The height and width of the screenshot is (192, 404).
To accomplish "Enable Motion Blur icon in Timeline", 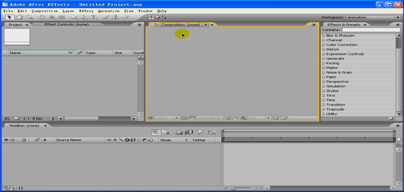I will 199,132.
